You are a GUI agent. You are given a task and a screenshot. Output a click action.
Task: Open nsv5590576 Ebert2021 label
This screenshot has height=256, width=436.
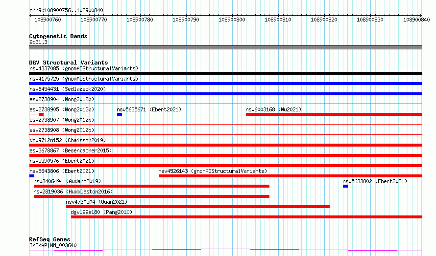tap(62, 161)
